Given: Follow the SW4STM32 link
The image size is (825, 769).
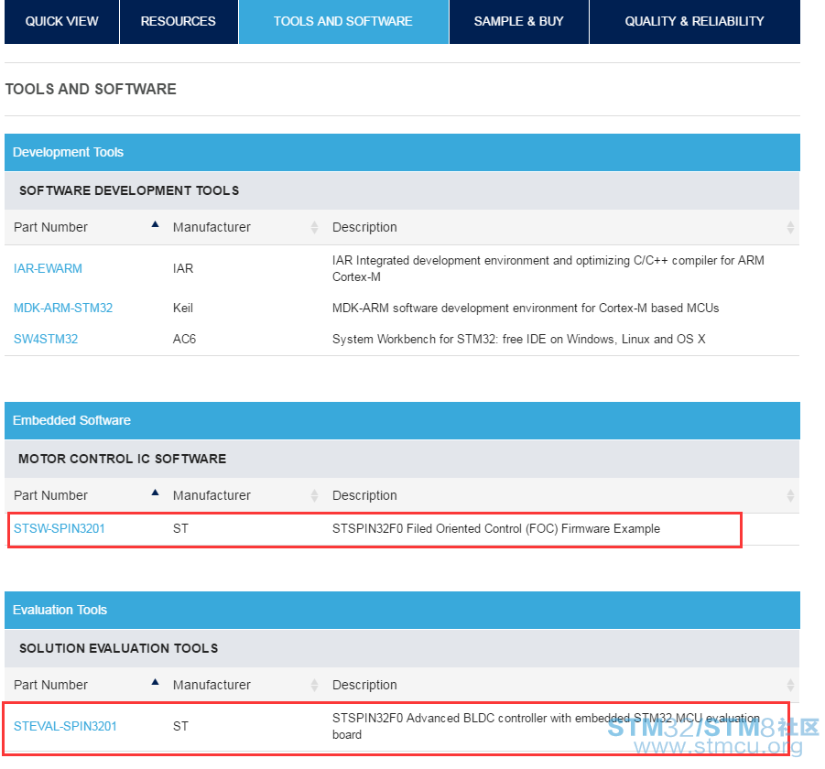Looking at the screenshot, I should click(x=46, y=340).
